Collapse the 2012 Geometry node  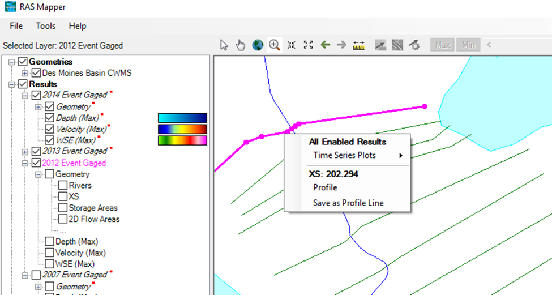point(38,174)
